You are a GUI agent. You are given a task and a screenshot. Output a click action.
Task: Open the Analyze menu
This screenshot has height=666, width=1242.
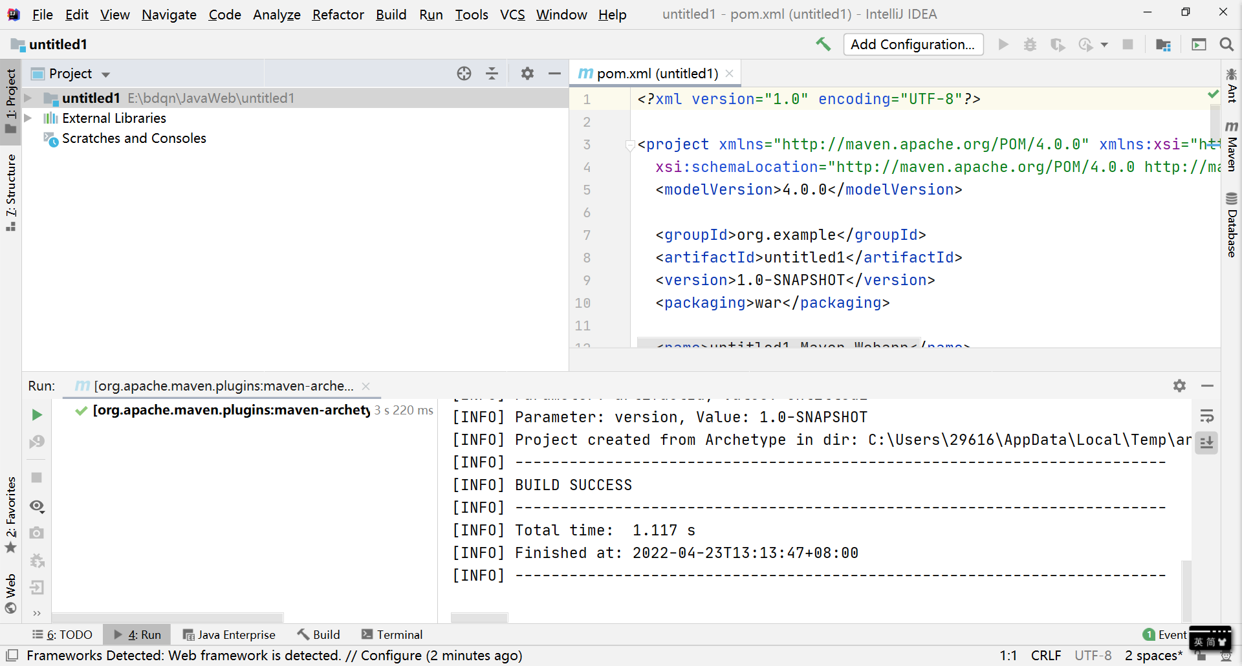(277, 14)
